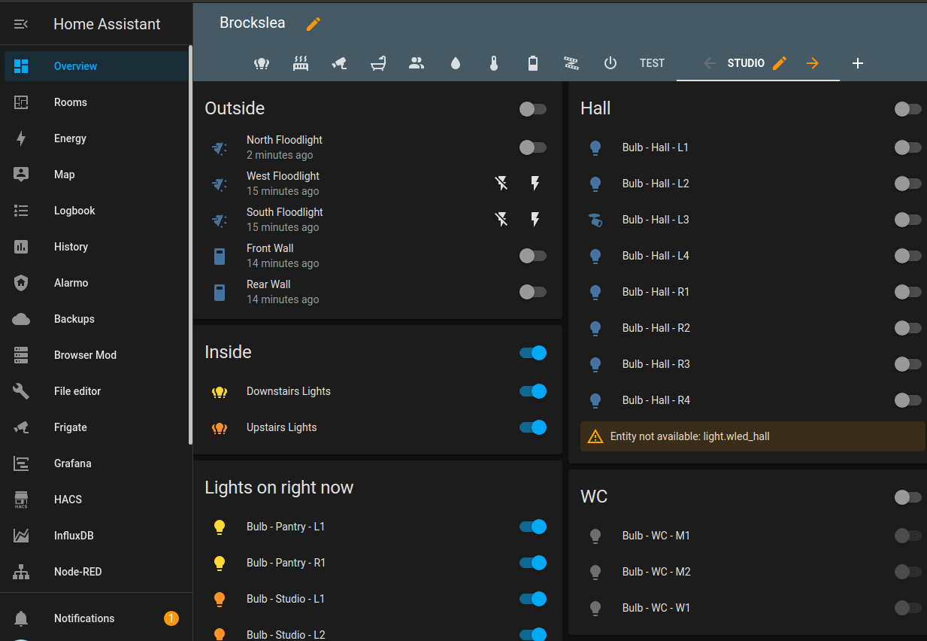Image resolution: width=927 pixels, height=641 pixels.
Task: Toggle the Front Wall switch
Action: pyautogui.click(x=532, y=256)
